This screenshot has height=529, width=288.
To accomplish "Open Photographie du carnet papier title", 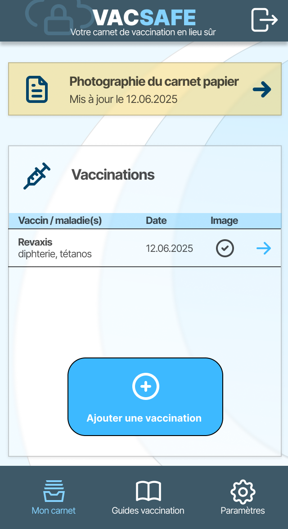I will click(154, 82).
